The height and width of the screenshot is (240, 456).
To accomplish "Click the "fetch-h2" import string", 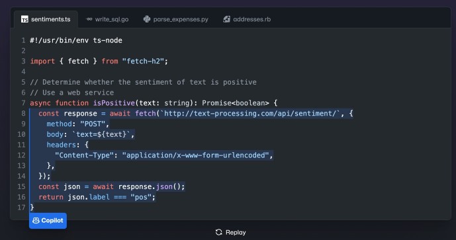I will pyautogui.click(x=143, y=61).
